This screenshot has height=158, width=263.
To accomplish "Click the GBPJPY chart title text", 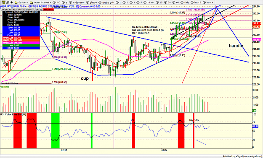I will (50, 6).
